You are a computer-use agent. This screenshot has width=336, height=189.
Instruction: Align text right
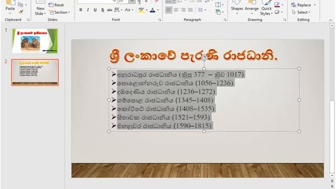tap(183, 10)
